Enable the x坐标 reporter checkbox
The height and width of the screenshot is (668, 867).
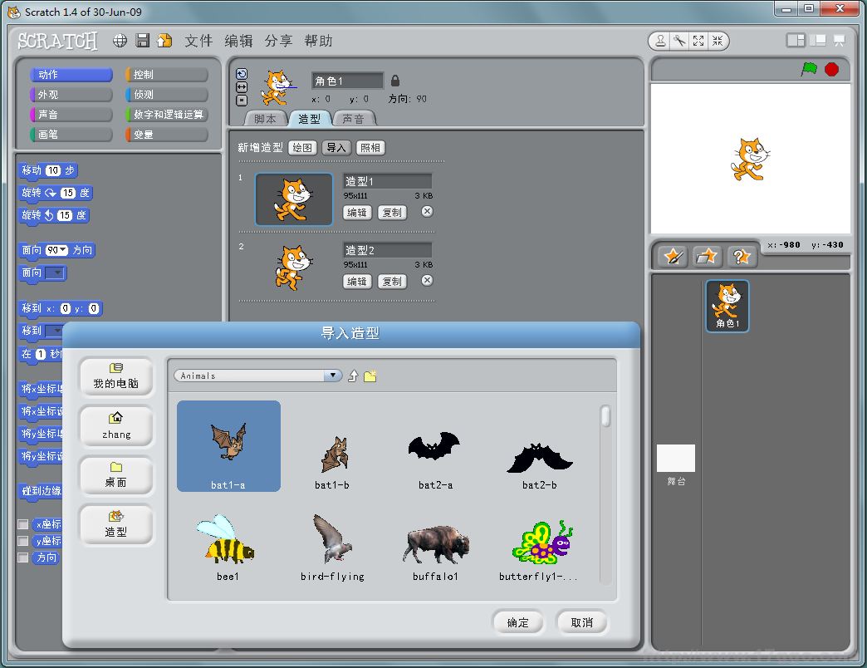(23, 524)
